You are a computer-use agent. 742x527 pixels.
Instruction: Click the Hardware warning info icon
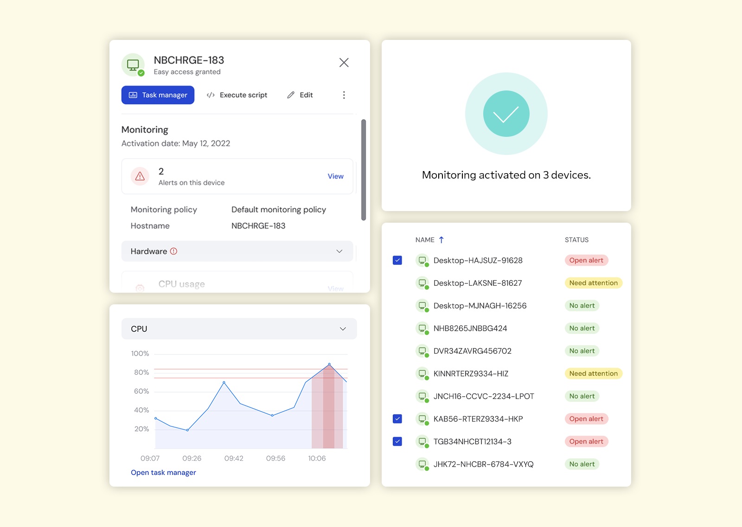pyautogui.click(x=173, y=251)
